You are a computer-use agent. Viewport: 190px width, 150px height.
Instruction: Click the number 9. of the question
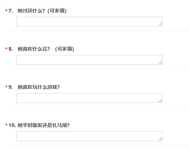(11, 87)
